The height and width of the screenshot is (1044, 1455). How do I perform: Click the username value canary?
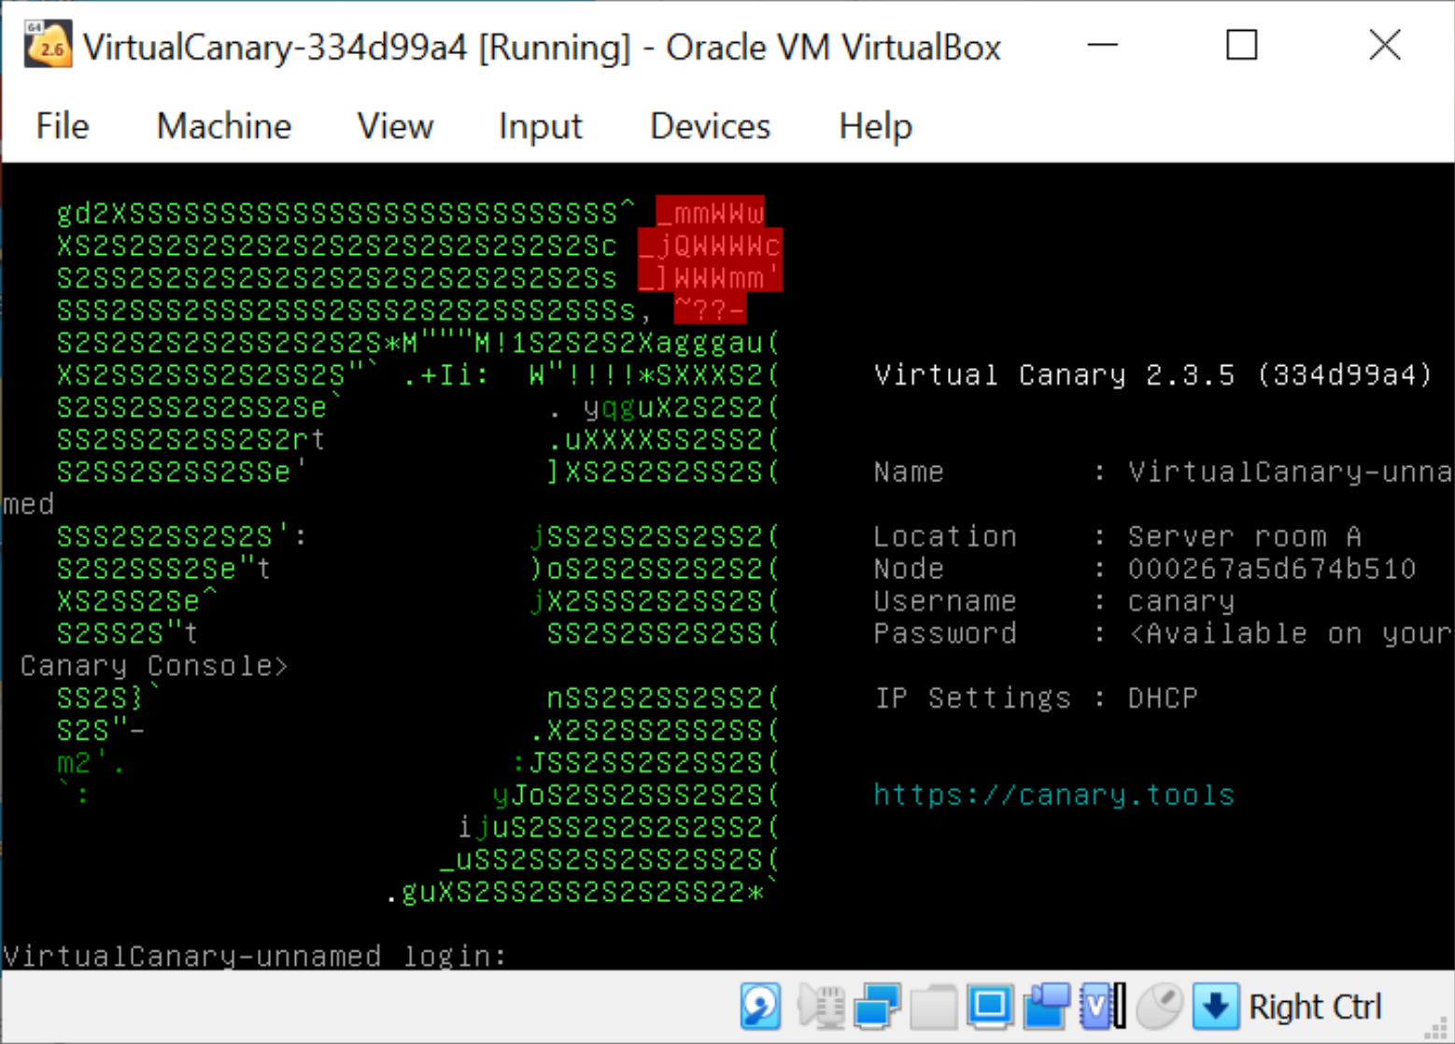click(1181, 601)
